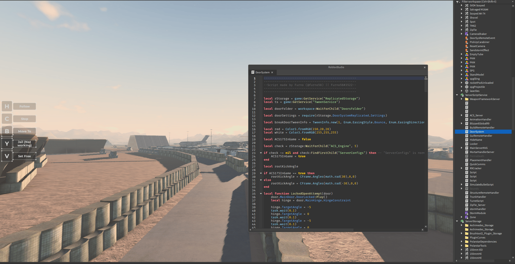Click the mesh icon beside spgProjectile
This screenshot has height=264, width=515.
tap(467, 87)
